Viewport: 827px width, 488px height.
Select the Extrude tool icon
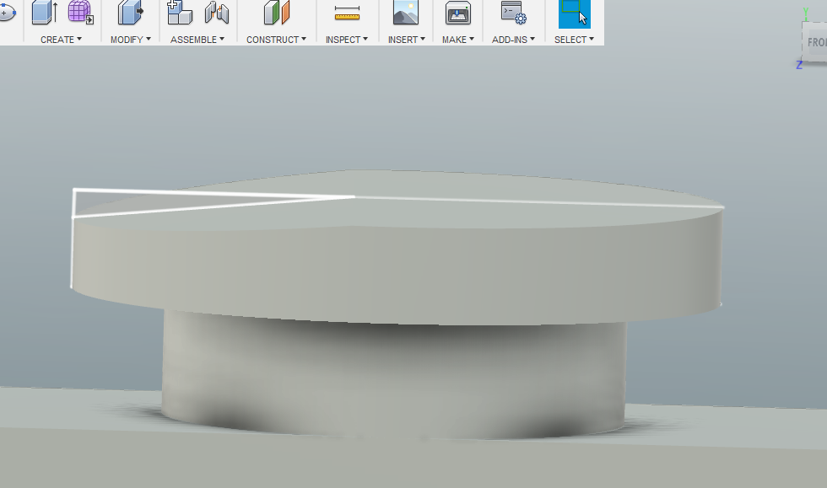tap(44, 12)
